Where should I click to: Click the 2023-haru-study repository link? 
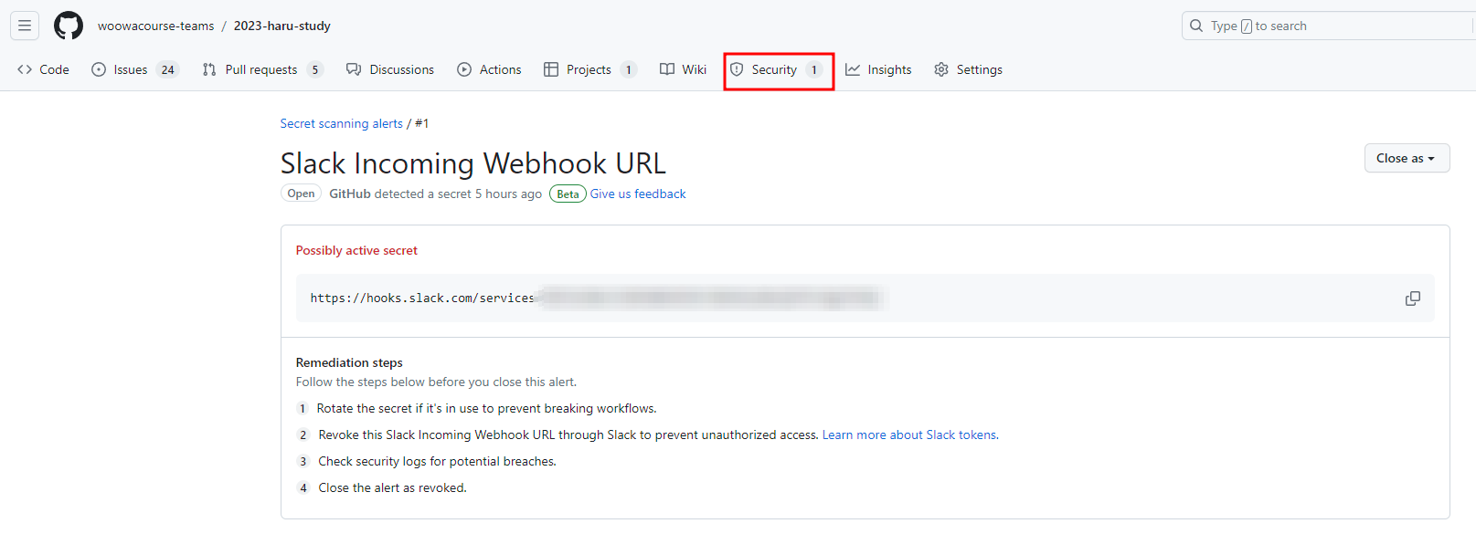click(282, 26)
